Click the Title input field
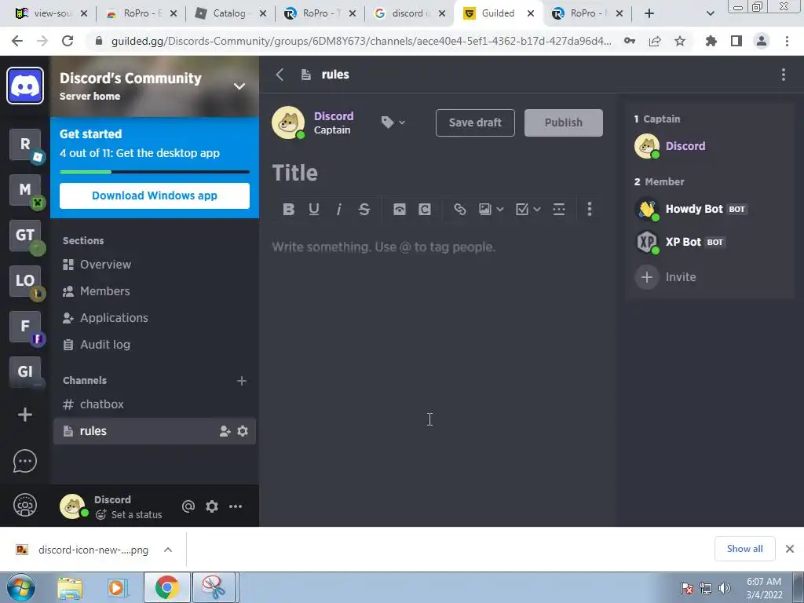804x603 pixels. [x=437, y=173]
